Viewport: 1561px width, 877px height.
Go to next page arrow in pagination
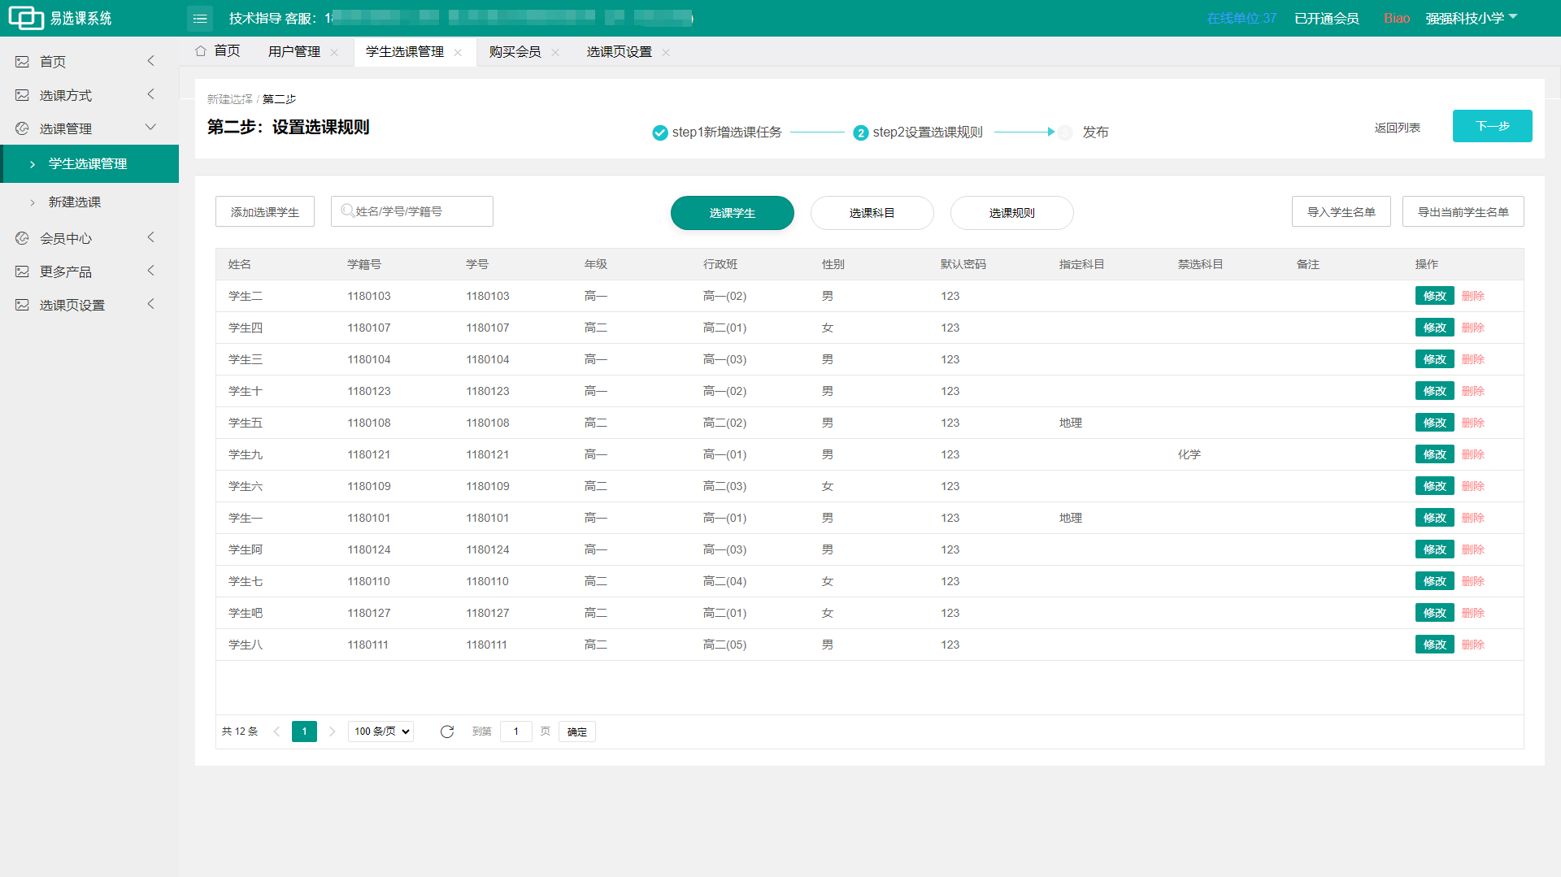332,732
